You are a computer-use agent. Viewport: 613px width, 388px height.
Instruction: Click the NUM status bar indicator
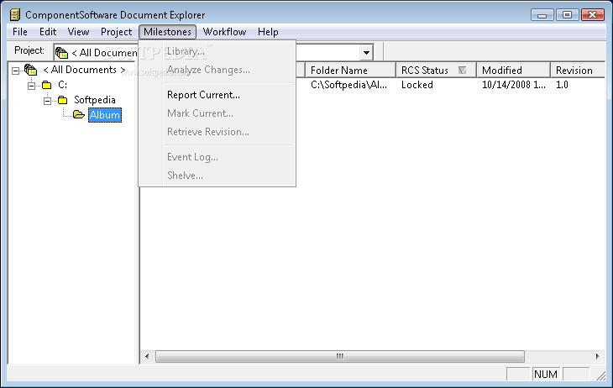[x=546, y=375]
